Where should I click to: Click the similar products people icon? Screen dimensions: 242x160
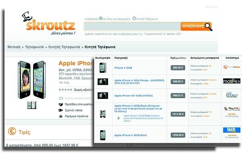tap(61, 116)
